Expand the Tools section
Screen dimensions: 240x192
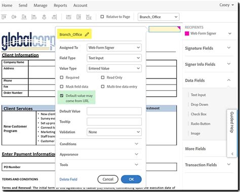tap(100, 165)
